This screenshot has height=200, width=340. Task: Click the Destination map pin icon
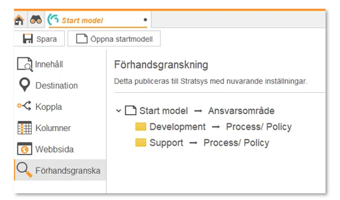coord(24,85)
